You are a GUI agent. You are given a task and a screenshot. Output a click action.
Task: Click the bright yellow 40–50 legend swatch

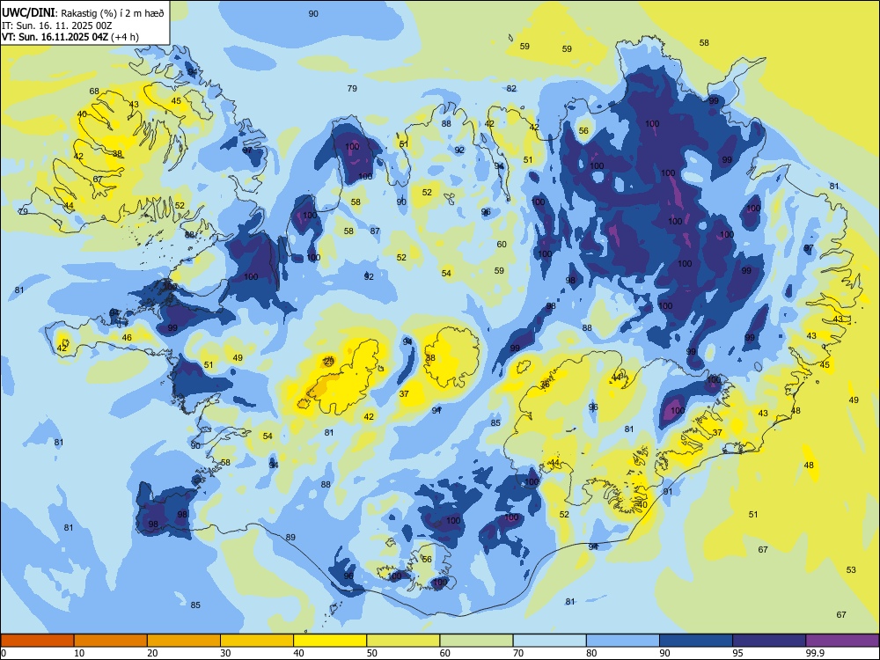[330, 641]
